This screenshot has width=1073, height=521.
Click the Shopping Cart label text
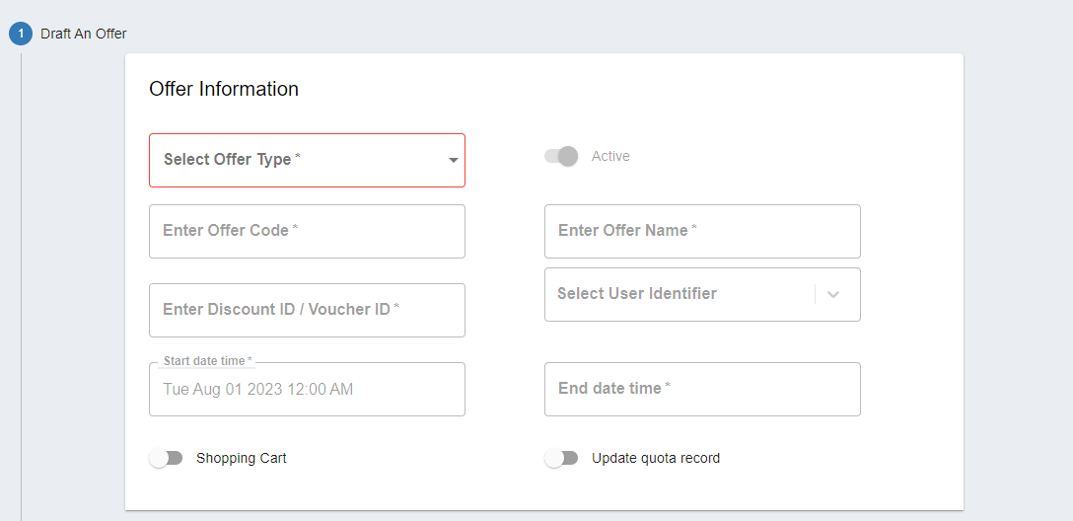[242, 458]
